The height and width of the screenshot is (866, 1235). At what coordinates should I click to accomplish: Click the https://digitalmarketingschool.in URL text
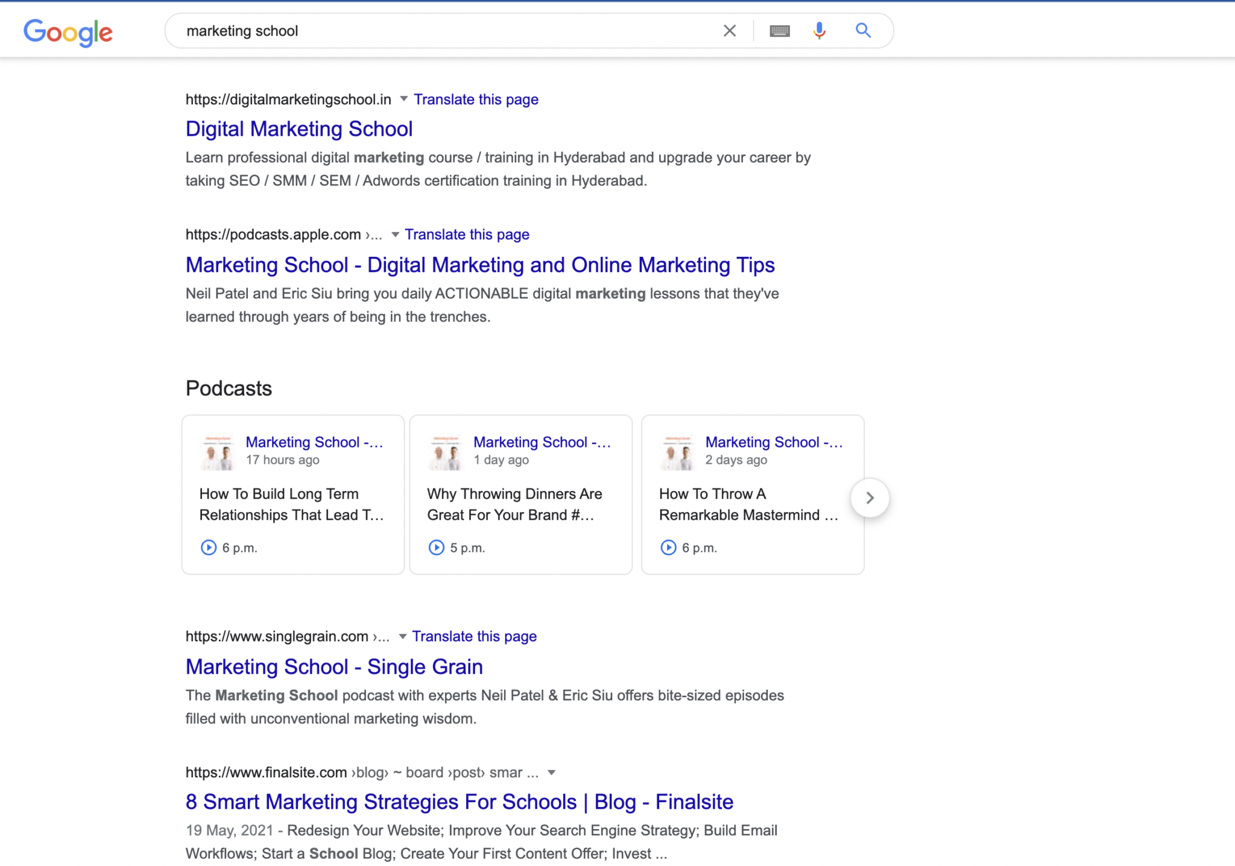(288, 100)
